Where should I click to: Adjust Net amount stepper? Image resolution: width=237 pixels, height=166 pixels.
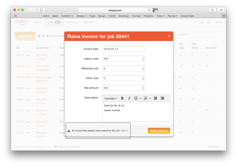pyautogui.click(x=143, y=88)
